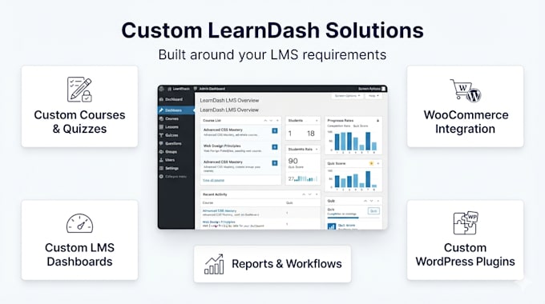Open Advanced CSS Mastery link in Recent Activity
This screenshot has height=304, width=545.
tap(220, 210)
